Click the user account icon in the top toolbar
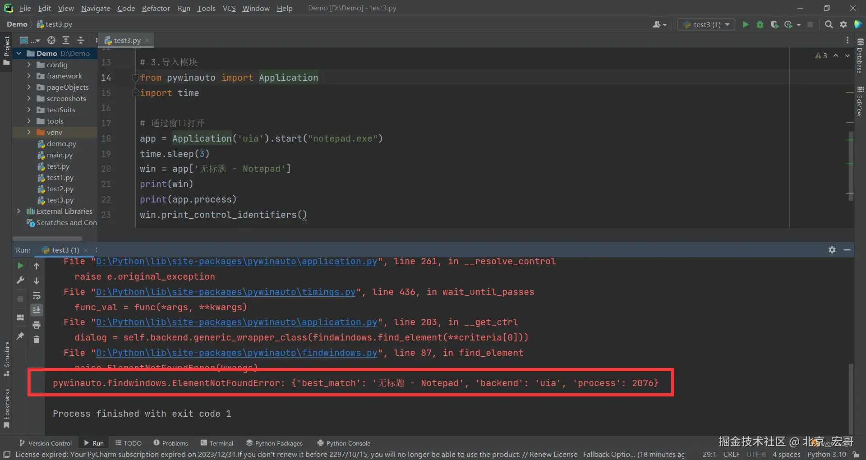 [659, 24]
